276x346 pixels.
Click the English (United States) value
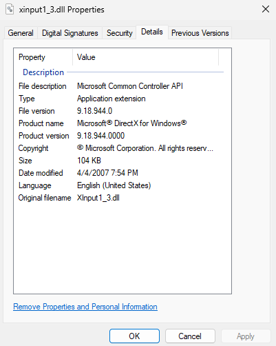pos(114,185)
